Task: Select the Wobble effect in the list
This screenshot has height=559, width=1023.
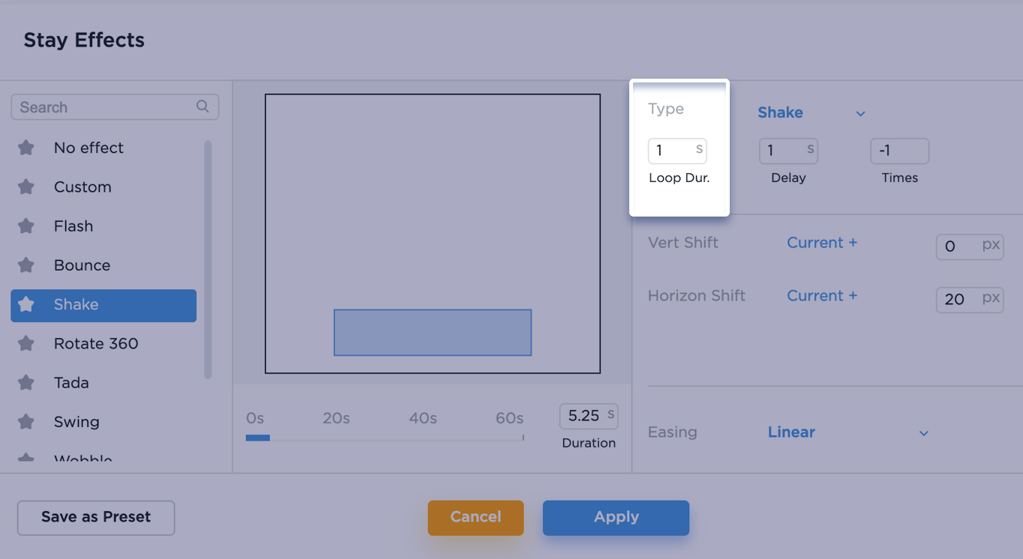Action: (x=82, y=458)
